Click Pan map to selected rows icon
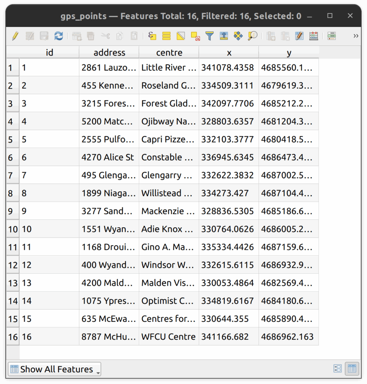Image resolution: width=367 pixels, height=384 pixels. coord(238,36)
